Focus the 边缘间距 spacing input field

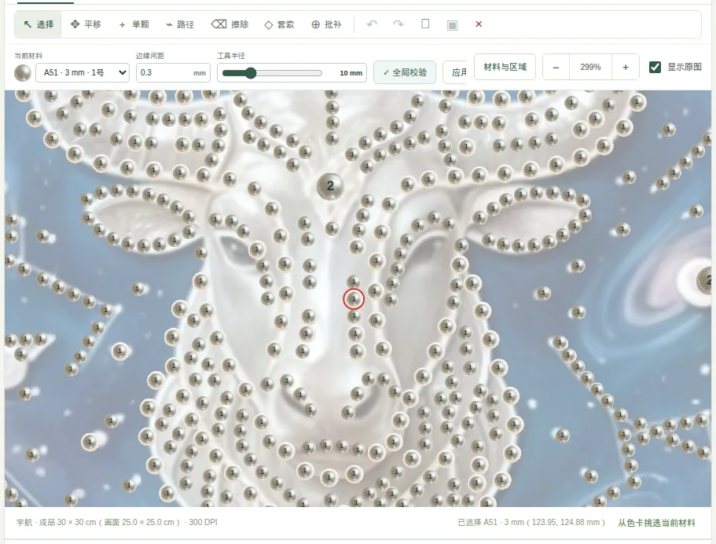tap(173, 72)
